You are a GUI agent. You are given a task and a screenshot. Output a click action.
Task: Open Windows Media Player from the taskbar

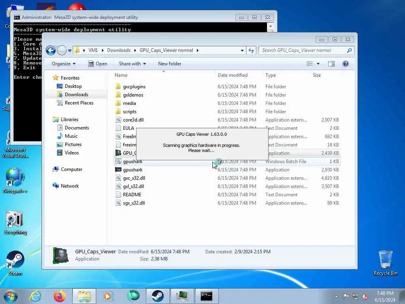pos(108,296)
